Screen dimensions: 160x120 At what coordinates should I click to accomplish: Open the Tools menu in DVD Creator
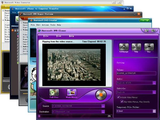point(53,25)
